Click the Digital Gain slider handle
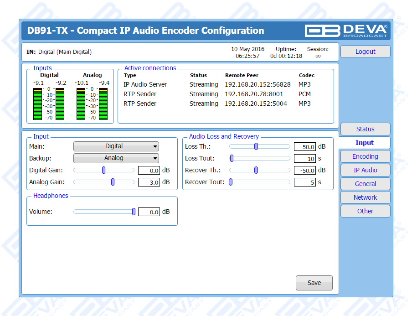This screenshot has width=412, height=316. (x=104, y=170)
